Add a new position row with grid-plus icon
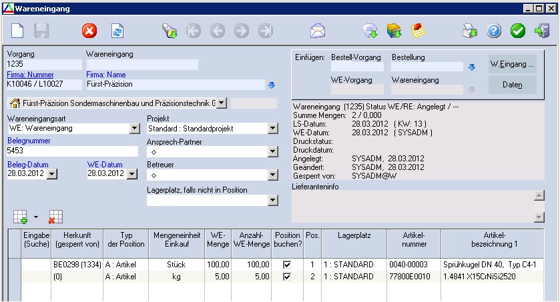 [x=21, y=217]
